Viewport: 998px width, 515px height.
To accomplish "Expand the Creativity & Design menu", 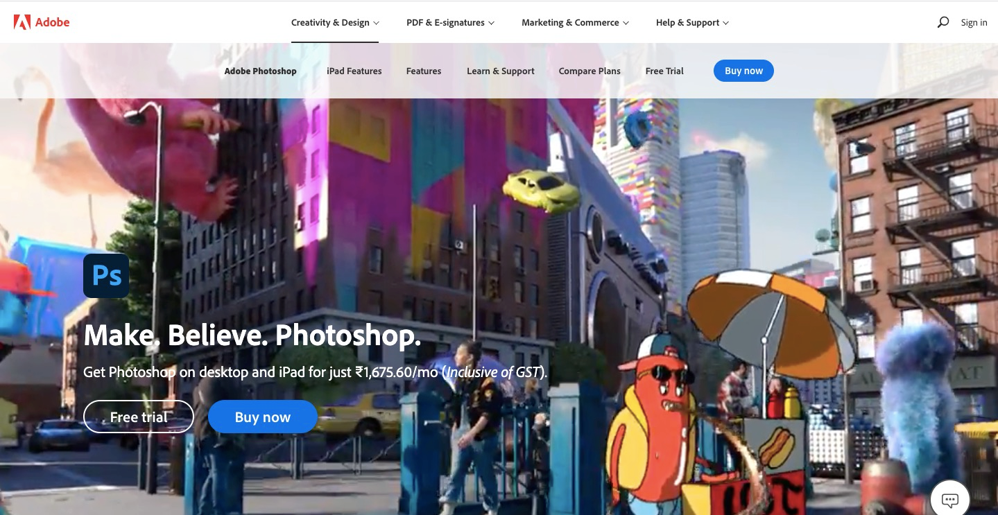I will click(x=335, y=23).
